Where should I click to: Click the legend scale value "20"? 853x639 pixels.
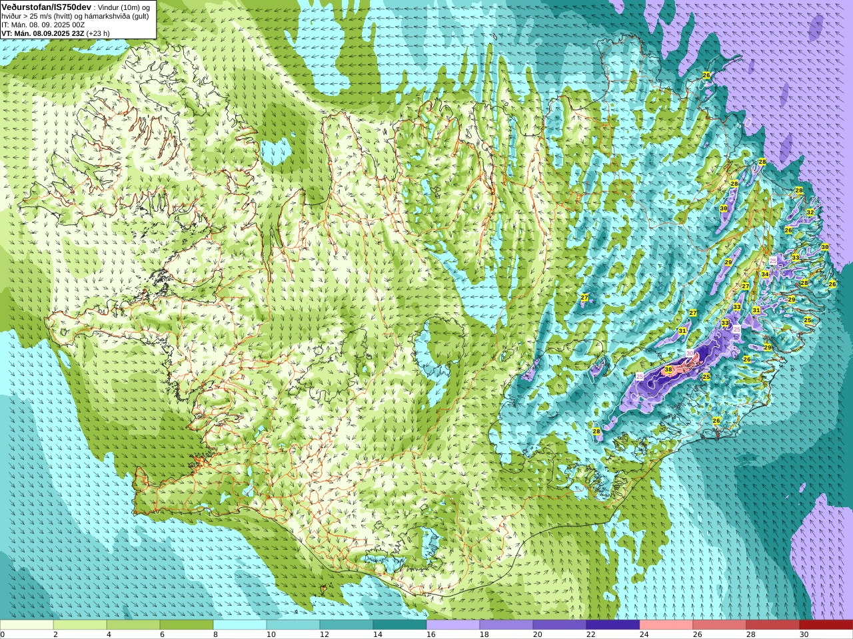coord(538,634)
